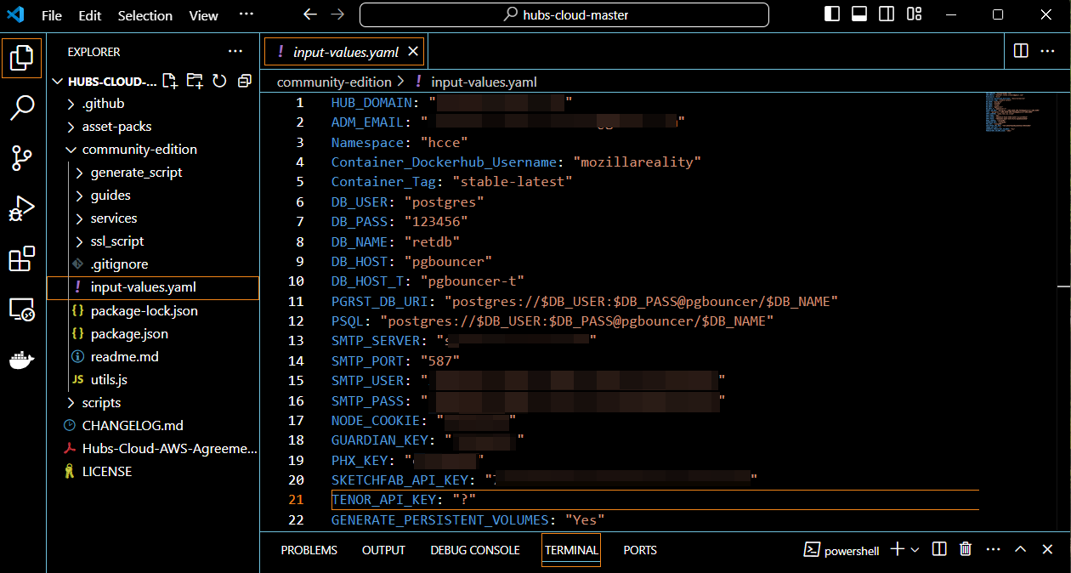Close the input-values.yaml editor tab
The width and height of the screenshot is (1071, 573).
(x=413, y=52)
